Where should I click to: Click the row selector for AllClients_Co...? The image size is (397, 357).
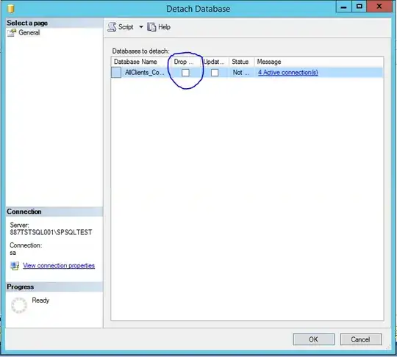point(116,73)
